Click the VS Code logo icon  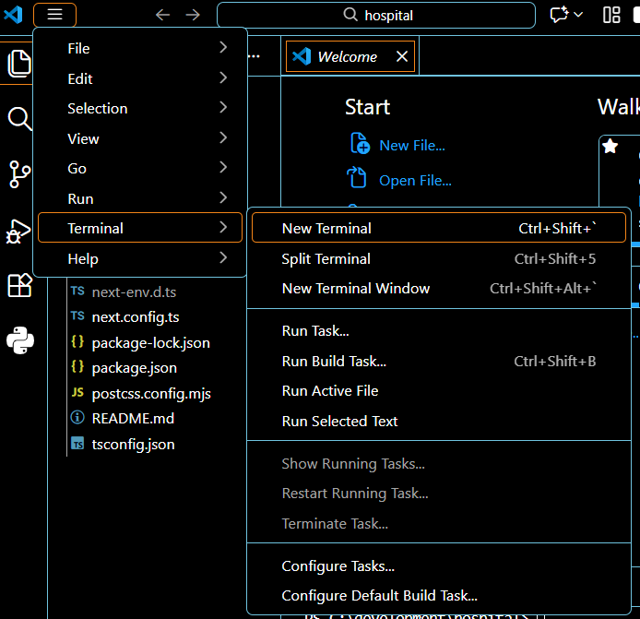(x=13, y=15)
